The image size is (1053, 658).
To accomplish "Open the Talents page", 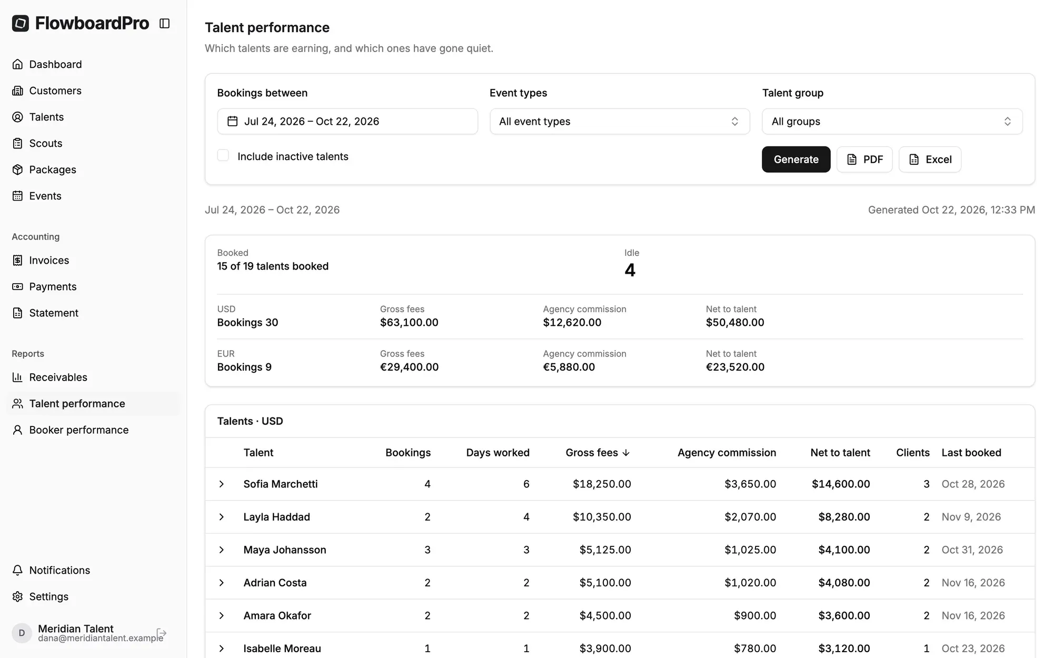I will point(93,117).
